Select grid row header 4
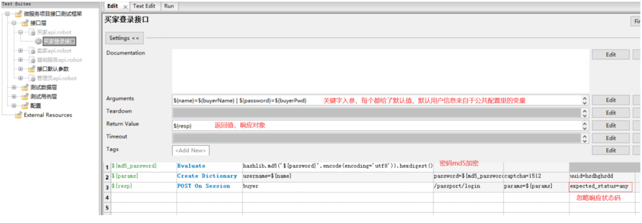Screen dimensions: 642x223 (x=107, y=197)
